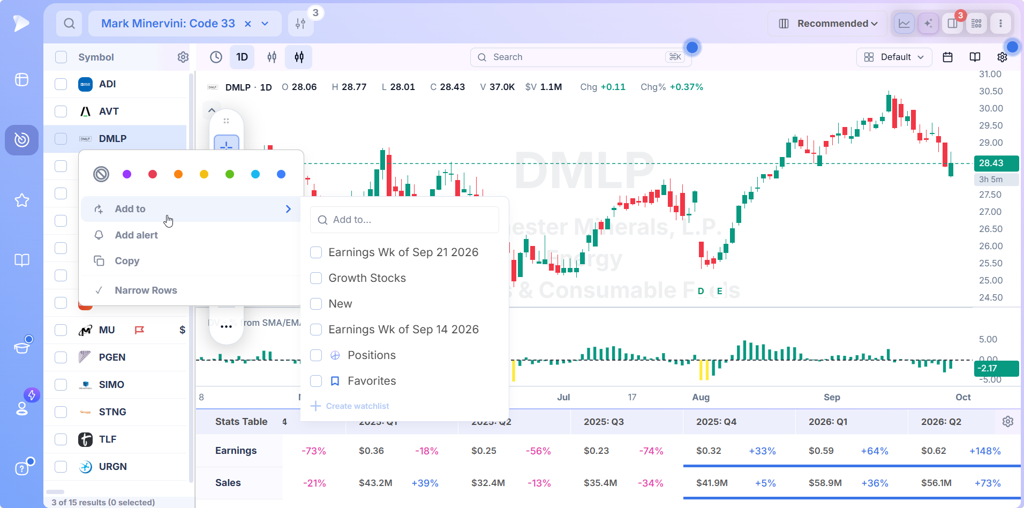Open the screener radar sidebar icon
This screenshot has width=1024, height=508.
point(21,140)
